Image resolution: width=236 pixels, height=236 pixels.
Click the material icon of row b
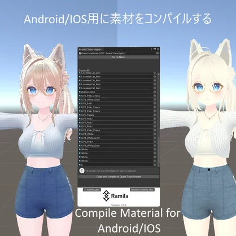[80, 165]
